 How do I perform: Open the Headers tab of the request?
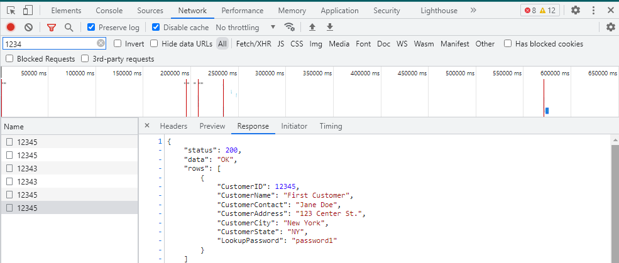[173, 126]
